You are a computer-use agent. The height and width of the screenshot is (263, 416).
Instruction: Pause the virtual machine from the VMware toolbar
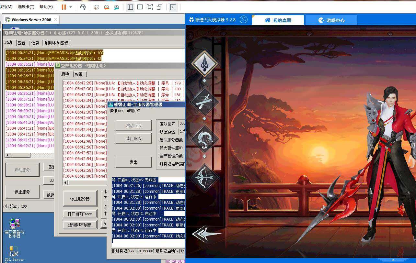(64, 7)
